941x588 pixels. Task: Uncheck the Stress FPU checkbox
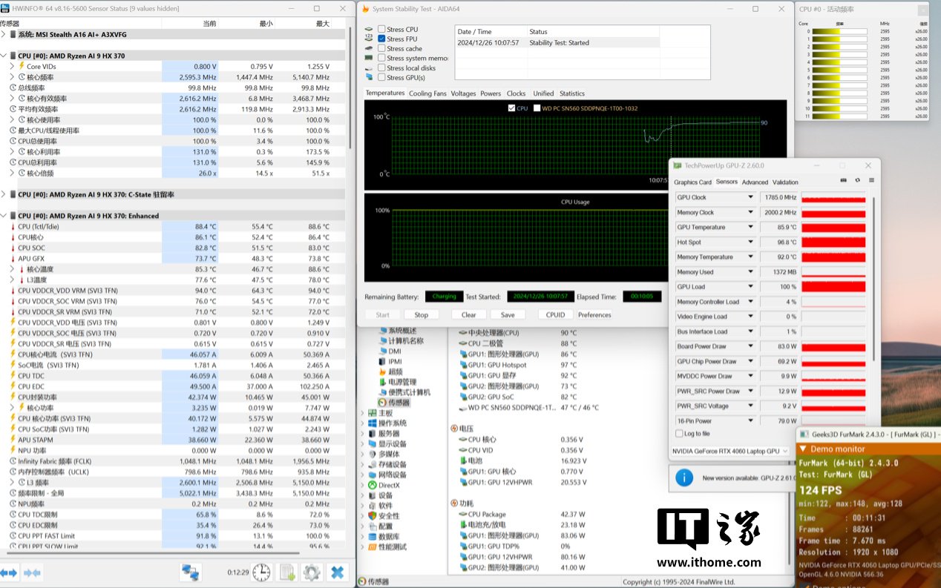[381, 39]
